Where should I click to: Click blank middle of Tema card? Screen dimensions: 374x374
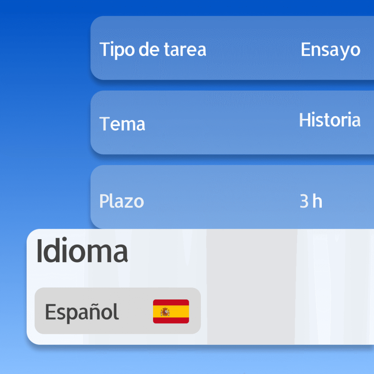pyautogui.click(x=222, y=122)
